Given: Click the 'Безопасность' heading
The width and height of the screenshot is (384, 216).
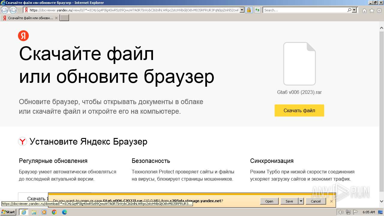Looking at the screenshot, I should (x=151, y=161).
